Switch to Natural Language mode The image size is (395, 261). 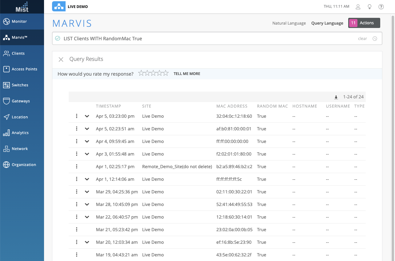pos(289,23)
